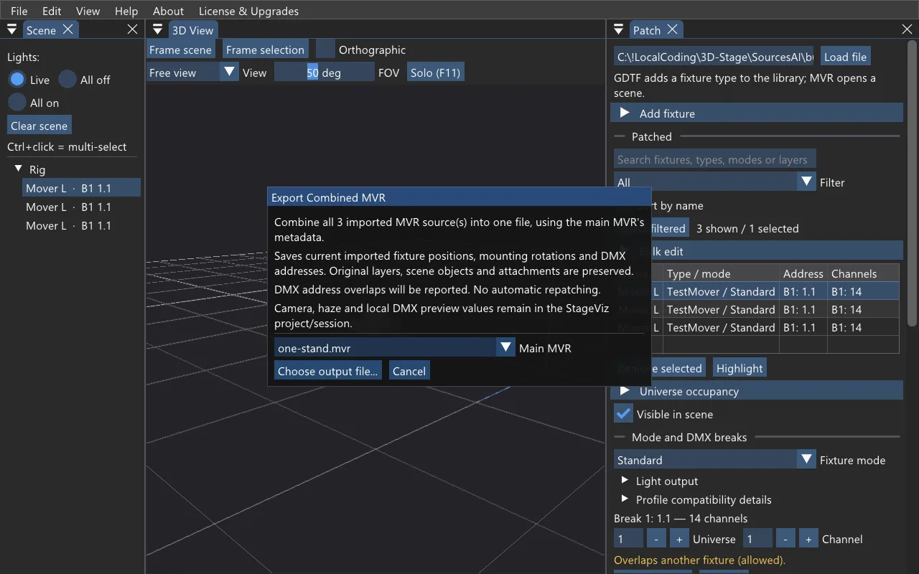The width and height of the screenshot is (919, 574).
Task: Close the Patch tab with its X
Action: coord(672,29)
